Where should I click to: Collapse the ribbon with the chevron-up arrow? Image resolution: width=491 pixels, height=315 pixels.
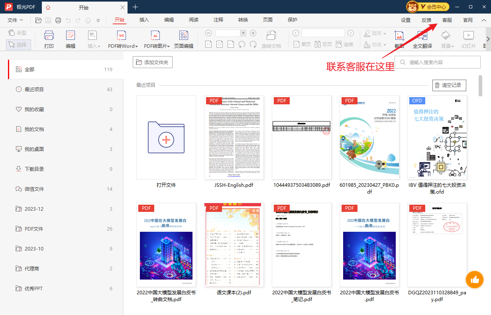(483, 20)
